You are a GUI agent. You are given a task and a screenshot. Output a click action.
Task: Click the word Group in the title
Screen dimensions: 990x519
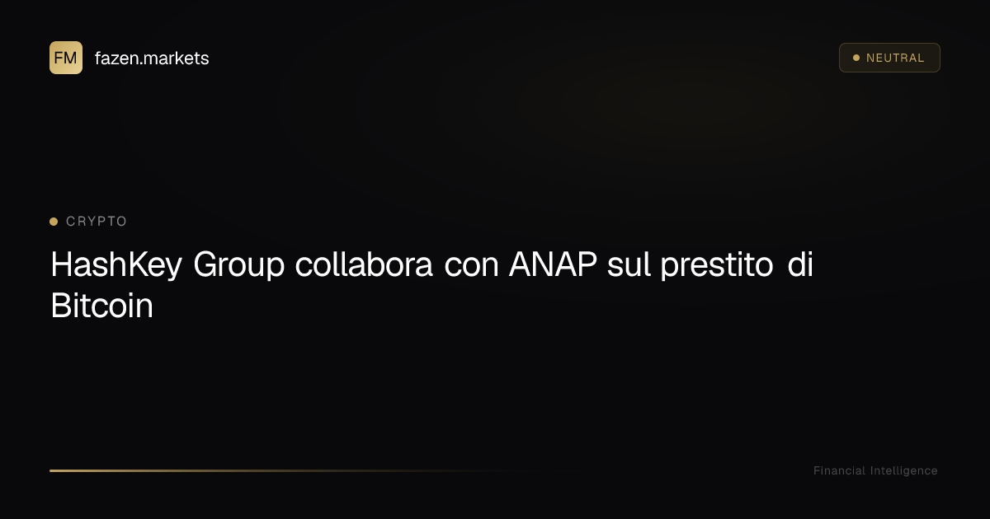[x=239, y=267]
